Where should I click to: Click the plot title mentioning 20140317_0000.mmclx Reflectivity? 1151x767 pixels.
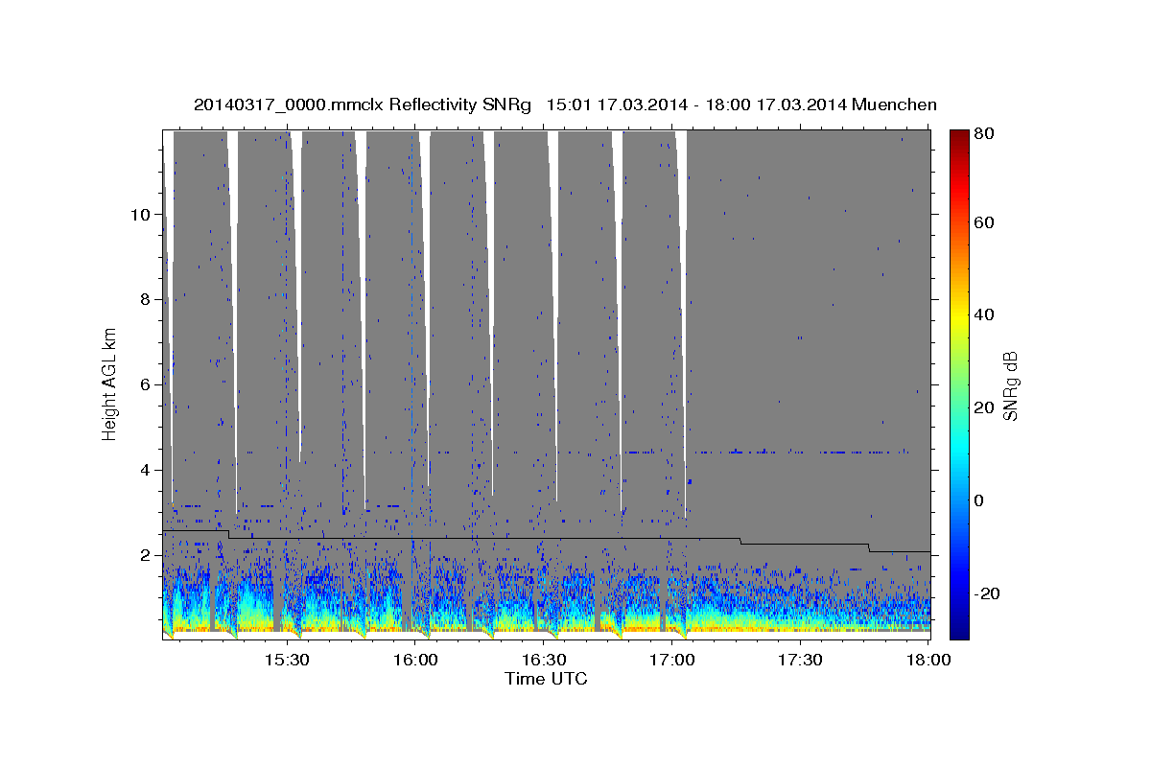coord(565,105)
